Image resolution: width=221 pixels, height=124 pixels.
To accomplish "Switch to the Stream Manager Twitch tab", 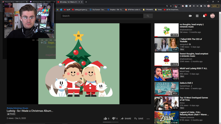I will coord(42,2).
